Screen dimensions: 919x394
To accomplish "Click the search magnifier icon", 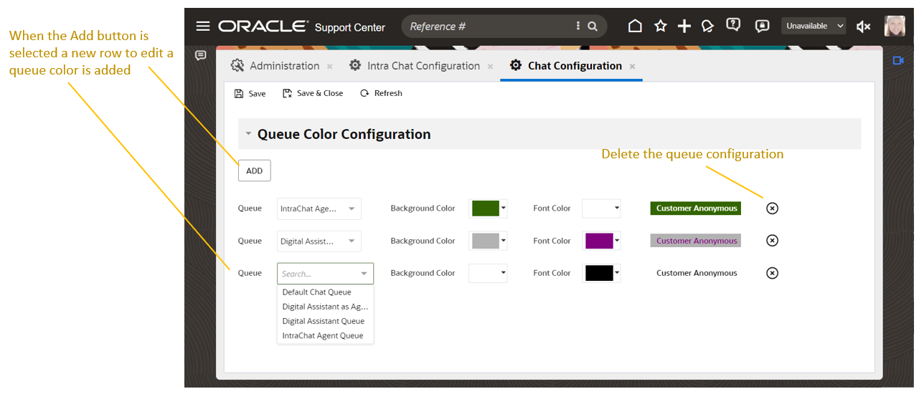I will tap(593, 27).
